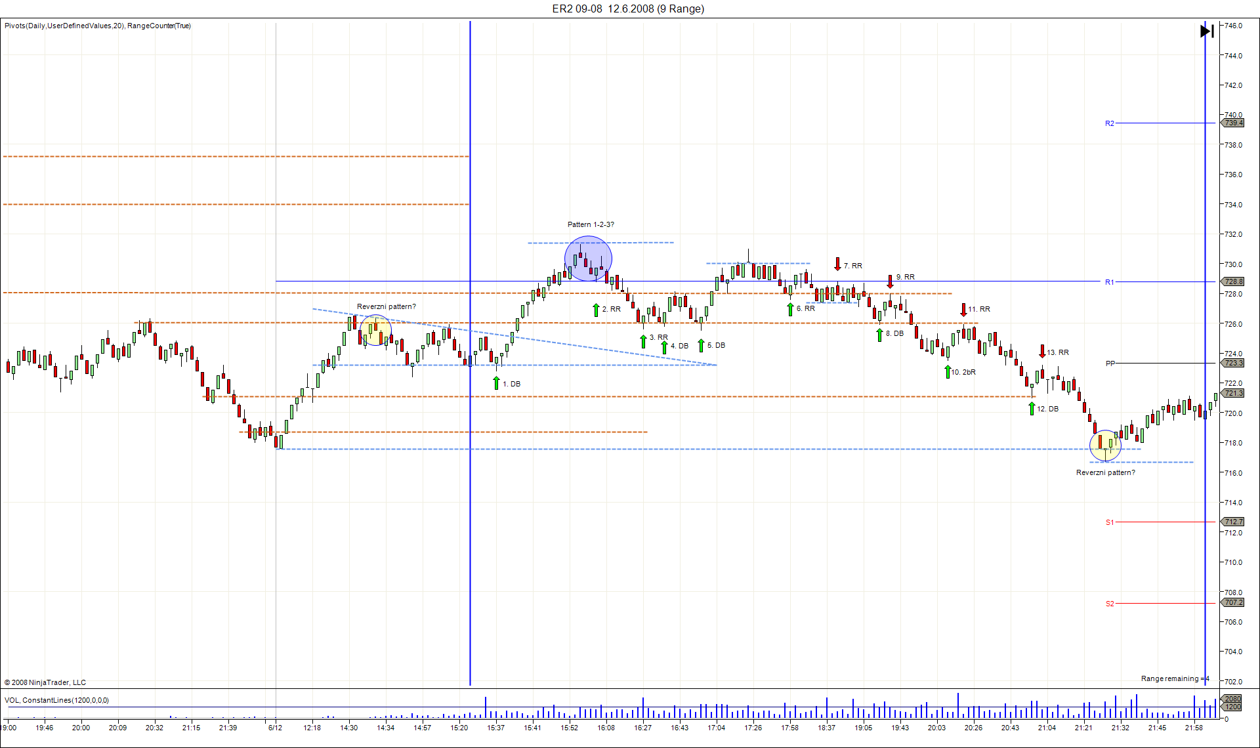
Task: Click the scroll-to-latest-bar arrow icon
Action: pos(1206,31)
